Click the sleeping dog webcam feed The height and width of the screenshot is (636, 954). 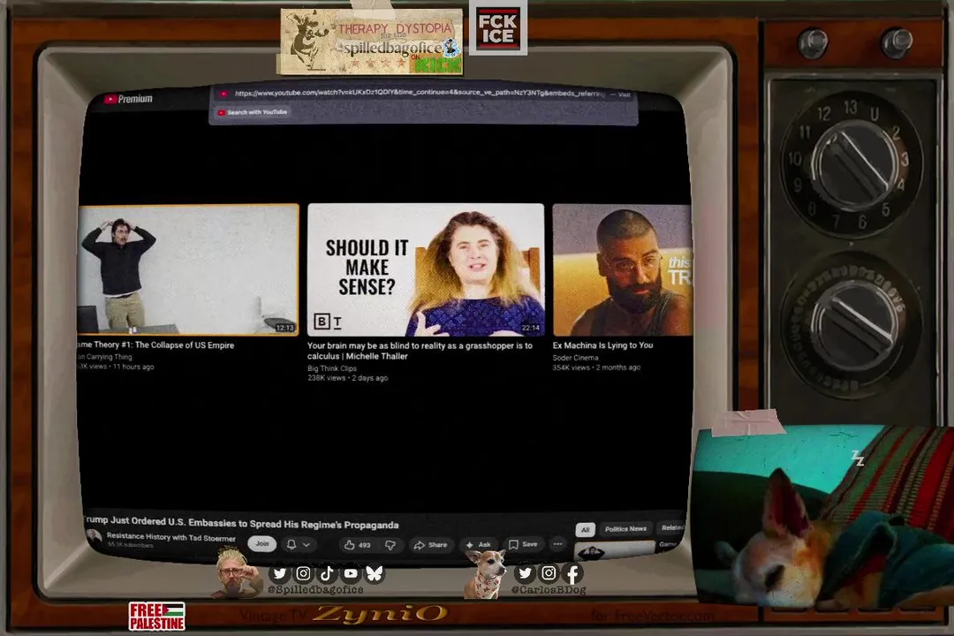pos(824,516)
